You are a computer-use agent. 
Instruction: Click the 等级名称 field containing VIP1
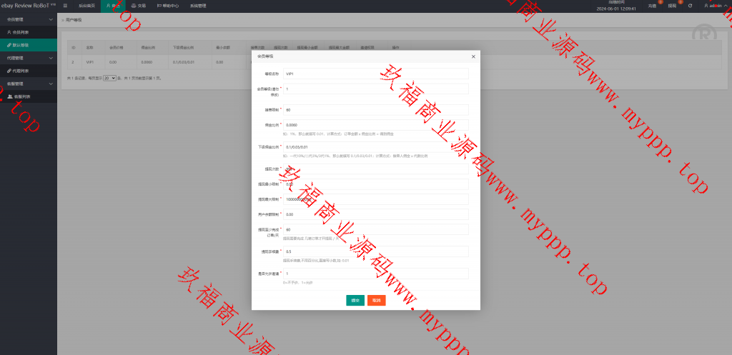pyautogui.click(x=375, y=74)
